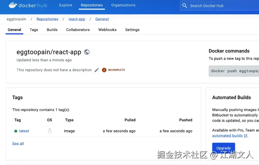Open the Organizations nav item
Image resolution: width=259 pixels, height=165 pixels.
123,5
